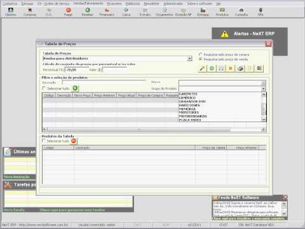305x229 pixels.
Task: Check Selecionar tudo under Produtos da Tabela
Action: pos(44,141)
